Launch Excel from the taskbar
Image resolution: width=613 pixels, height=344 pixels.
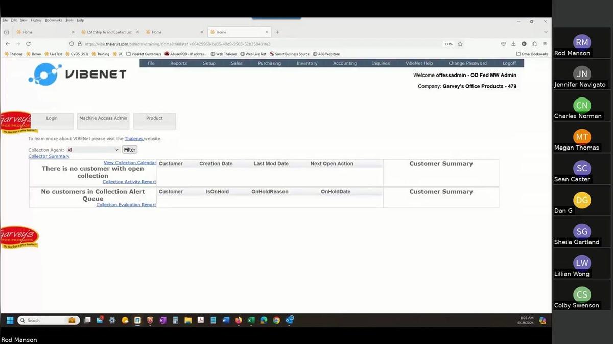tap(251, 320)
